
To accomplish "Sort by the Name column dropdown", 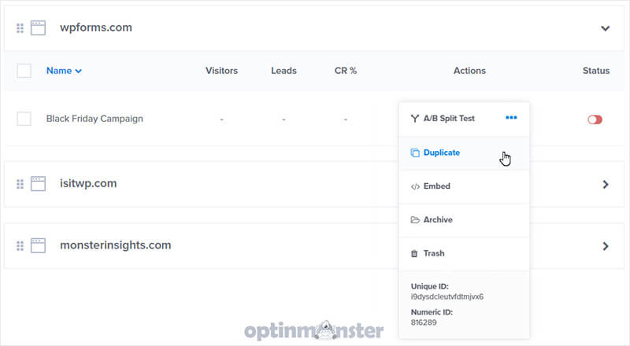I will [64, 71].
